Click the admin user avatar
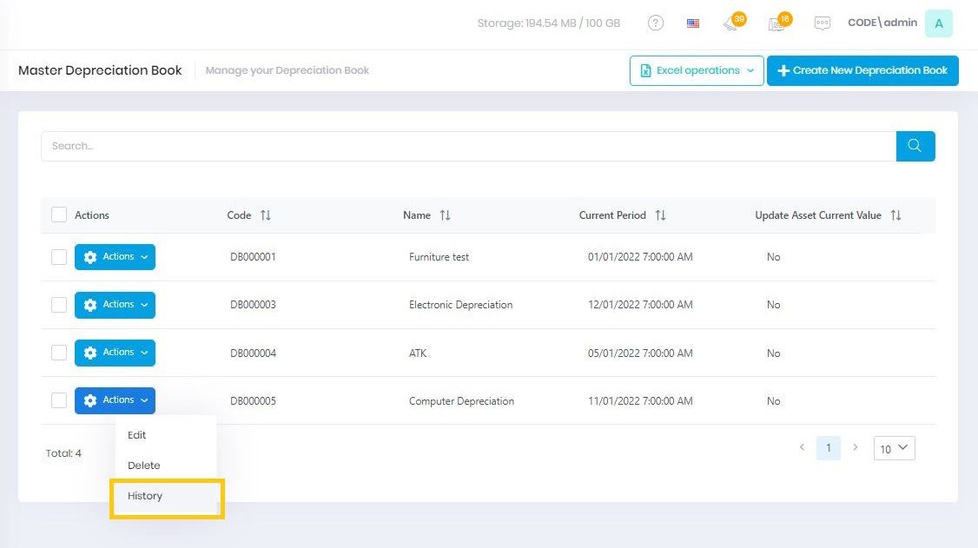Image resolution: width=978 pixels, height=548 pixels. click(938, 23)
